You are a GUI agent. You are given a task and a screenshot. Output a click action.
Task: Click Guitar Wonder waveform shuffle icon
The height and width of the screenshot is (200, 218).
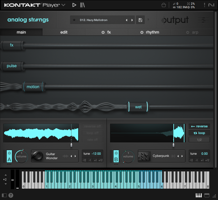click(x=65, y=156)
